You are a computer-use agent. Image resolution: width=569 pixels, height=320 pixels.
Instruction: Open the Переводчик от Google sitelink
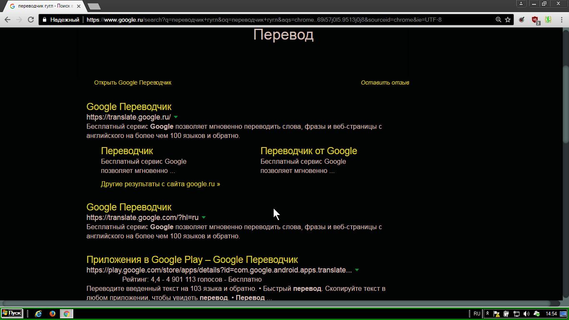point(309,151)
